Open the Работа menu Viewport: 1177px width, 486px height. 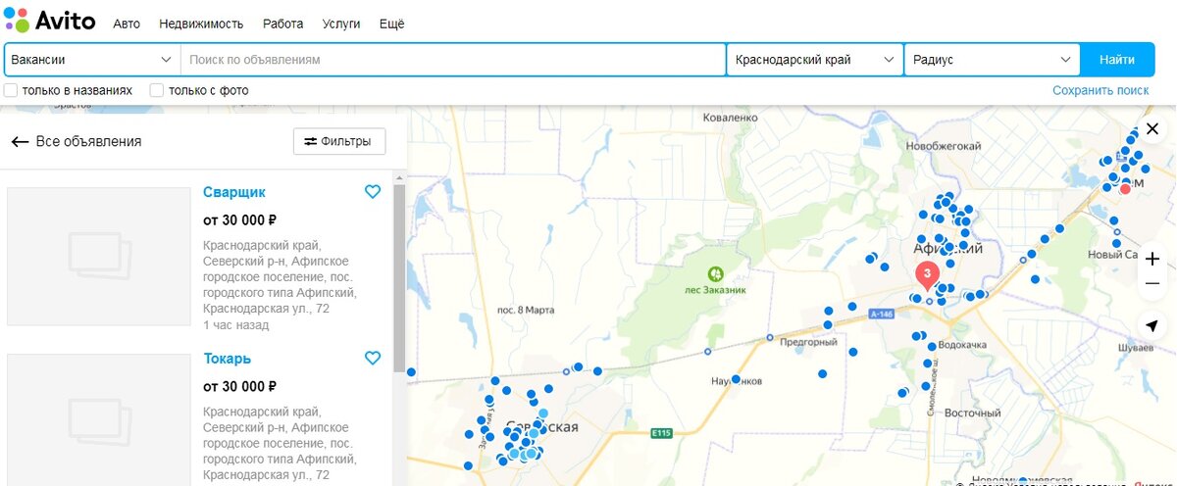pos(282,24)
